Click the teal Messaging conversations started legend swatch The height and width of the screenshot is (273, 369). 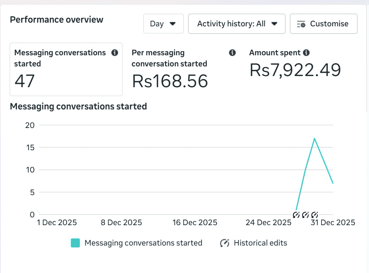(75, 243)
